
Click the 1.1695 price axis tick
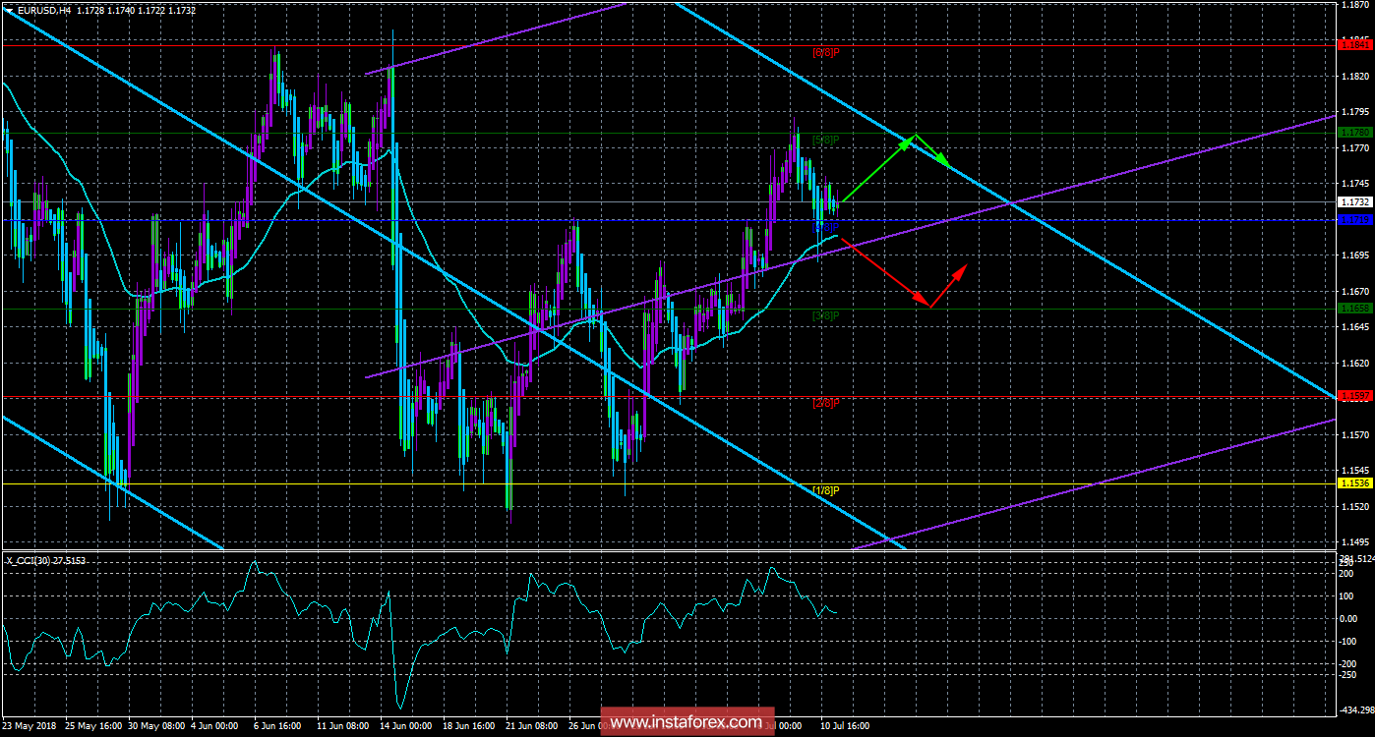pyautogui.click(x=1354, y=255)
